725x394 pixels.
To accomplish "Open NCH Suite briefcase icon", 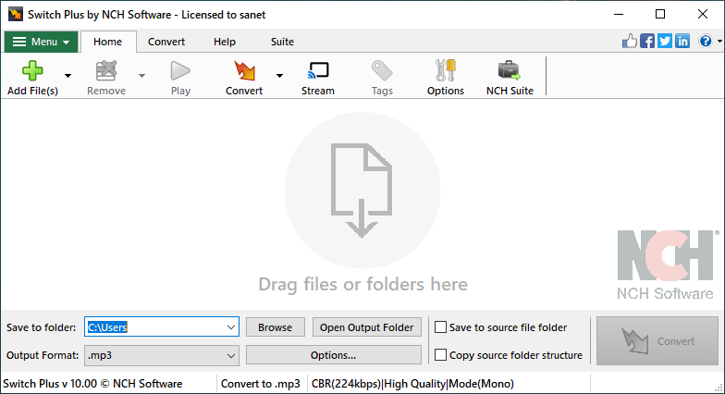I will (510, 70).
